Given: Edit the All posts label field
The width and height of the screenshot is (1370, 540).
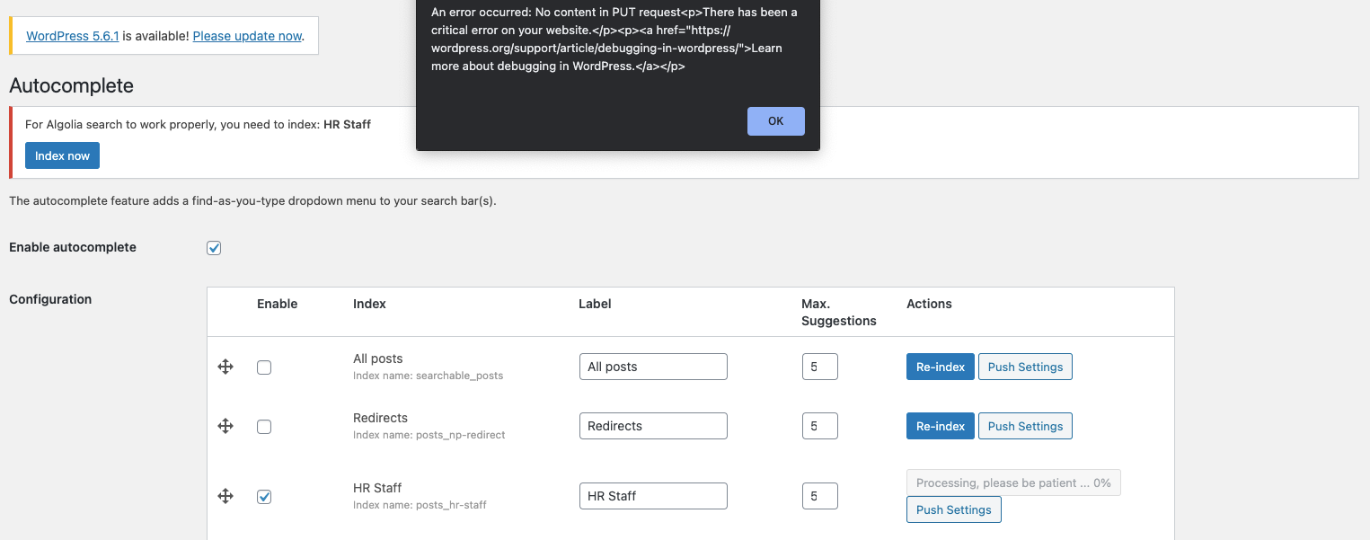Looking at the screenshot, I should pos(653,367).
